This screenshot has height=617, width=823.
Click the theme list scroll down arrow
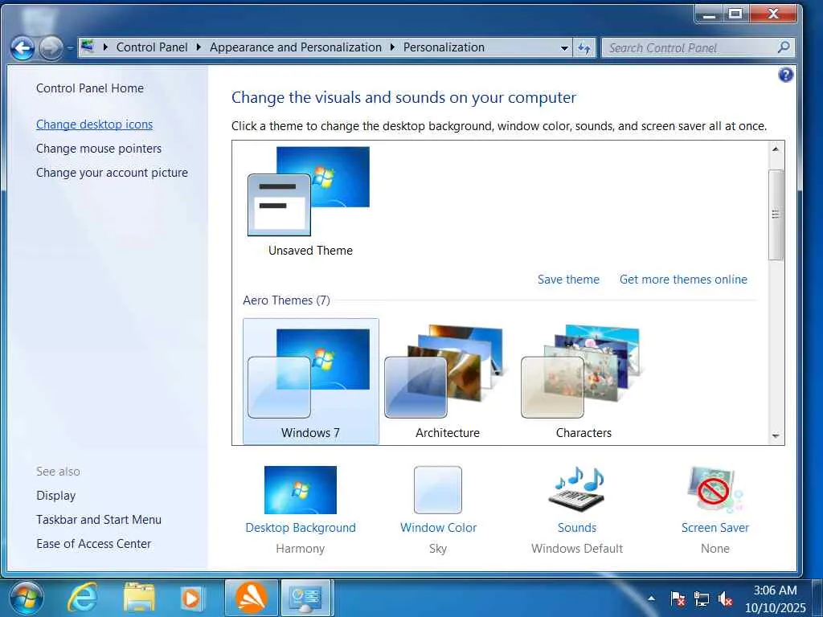pyautogui.click(x=776, y=436)
